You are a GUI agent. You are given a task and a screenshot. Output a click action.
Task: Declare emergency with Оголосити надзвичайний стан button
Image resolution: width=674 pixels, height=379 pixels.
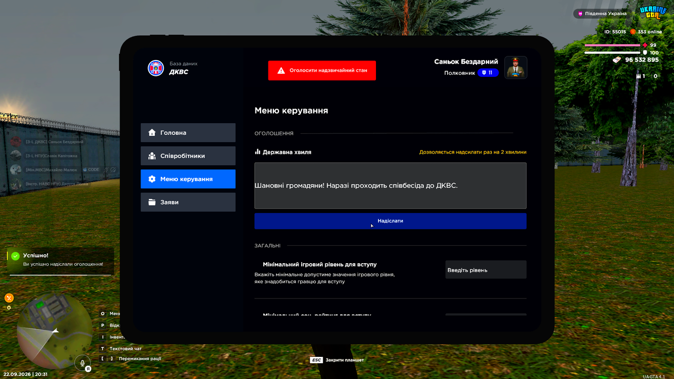click(322, 71)
